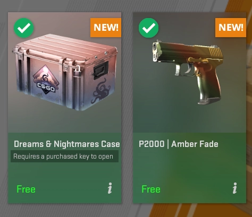Click empty green area below case description
Image resolution: width=252 pixels, height=217 pixels.
tap(64, 172)
